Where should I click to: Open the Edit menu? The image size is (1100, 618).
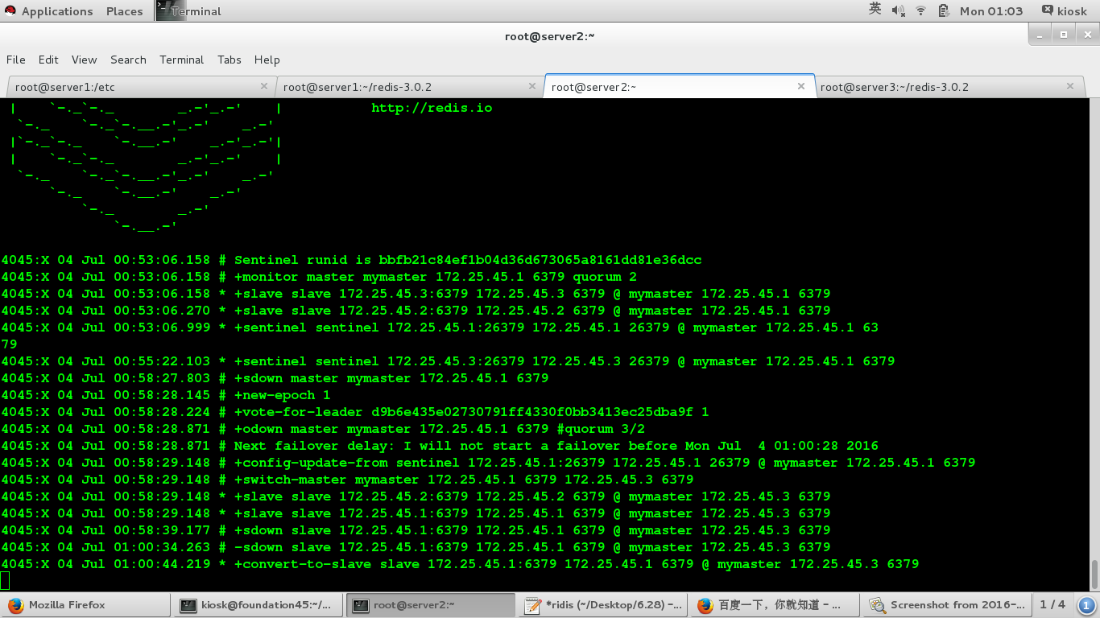(48, 60)
